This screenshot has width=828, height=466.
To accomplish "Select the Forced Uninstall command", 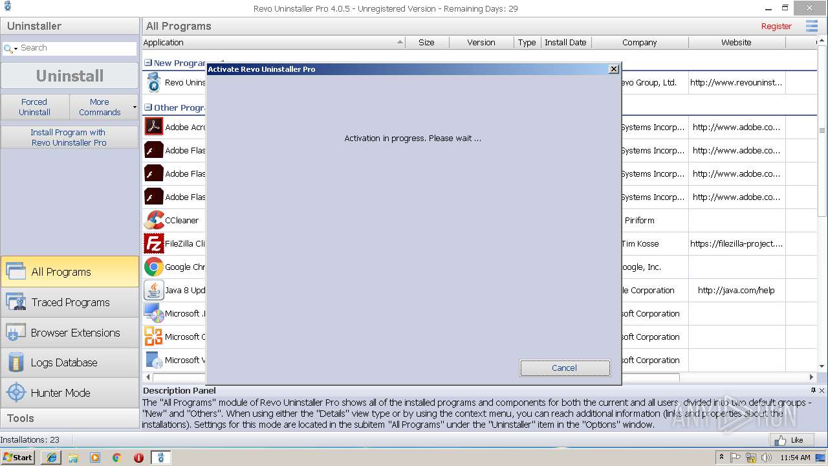I will [35, 107].
